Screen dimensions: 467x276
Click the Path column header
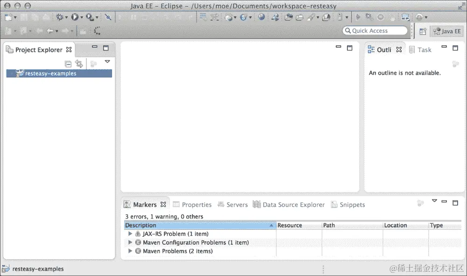pyautogui.click(x=352, y=226)
